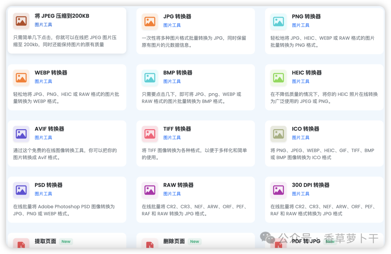Click 图片工具 under the HEIC 转换器 card
Image resolution: width=391 pixels, height=254 pixels.
(x=300, y=81)
